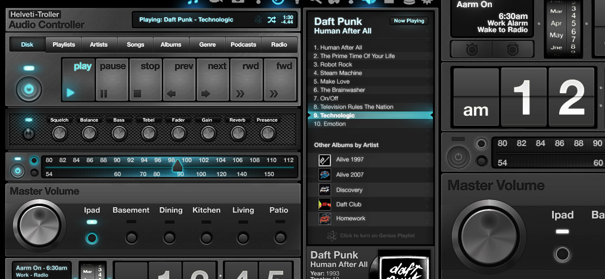
Task: Open the Alive 2007 album thumbnail
Action: coord(325,175)
